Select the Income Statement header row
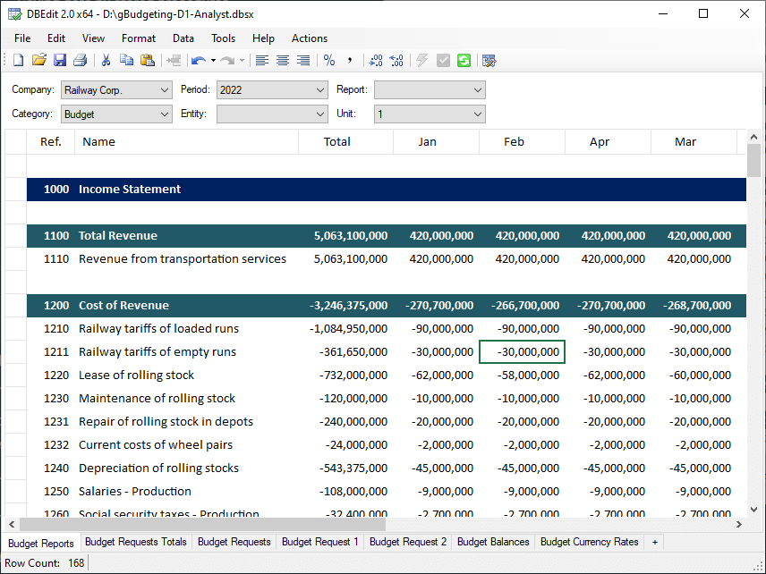The image size is (766, 574). click(387, 190)
